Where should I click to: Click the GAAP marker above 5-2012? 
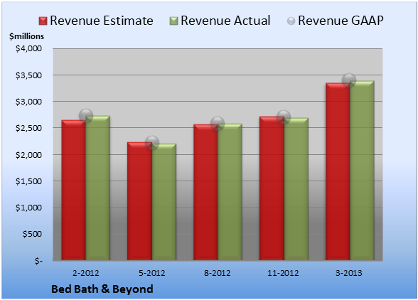pyautogui.click(x=152, y=143)
